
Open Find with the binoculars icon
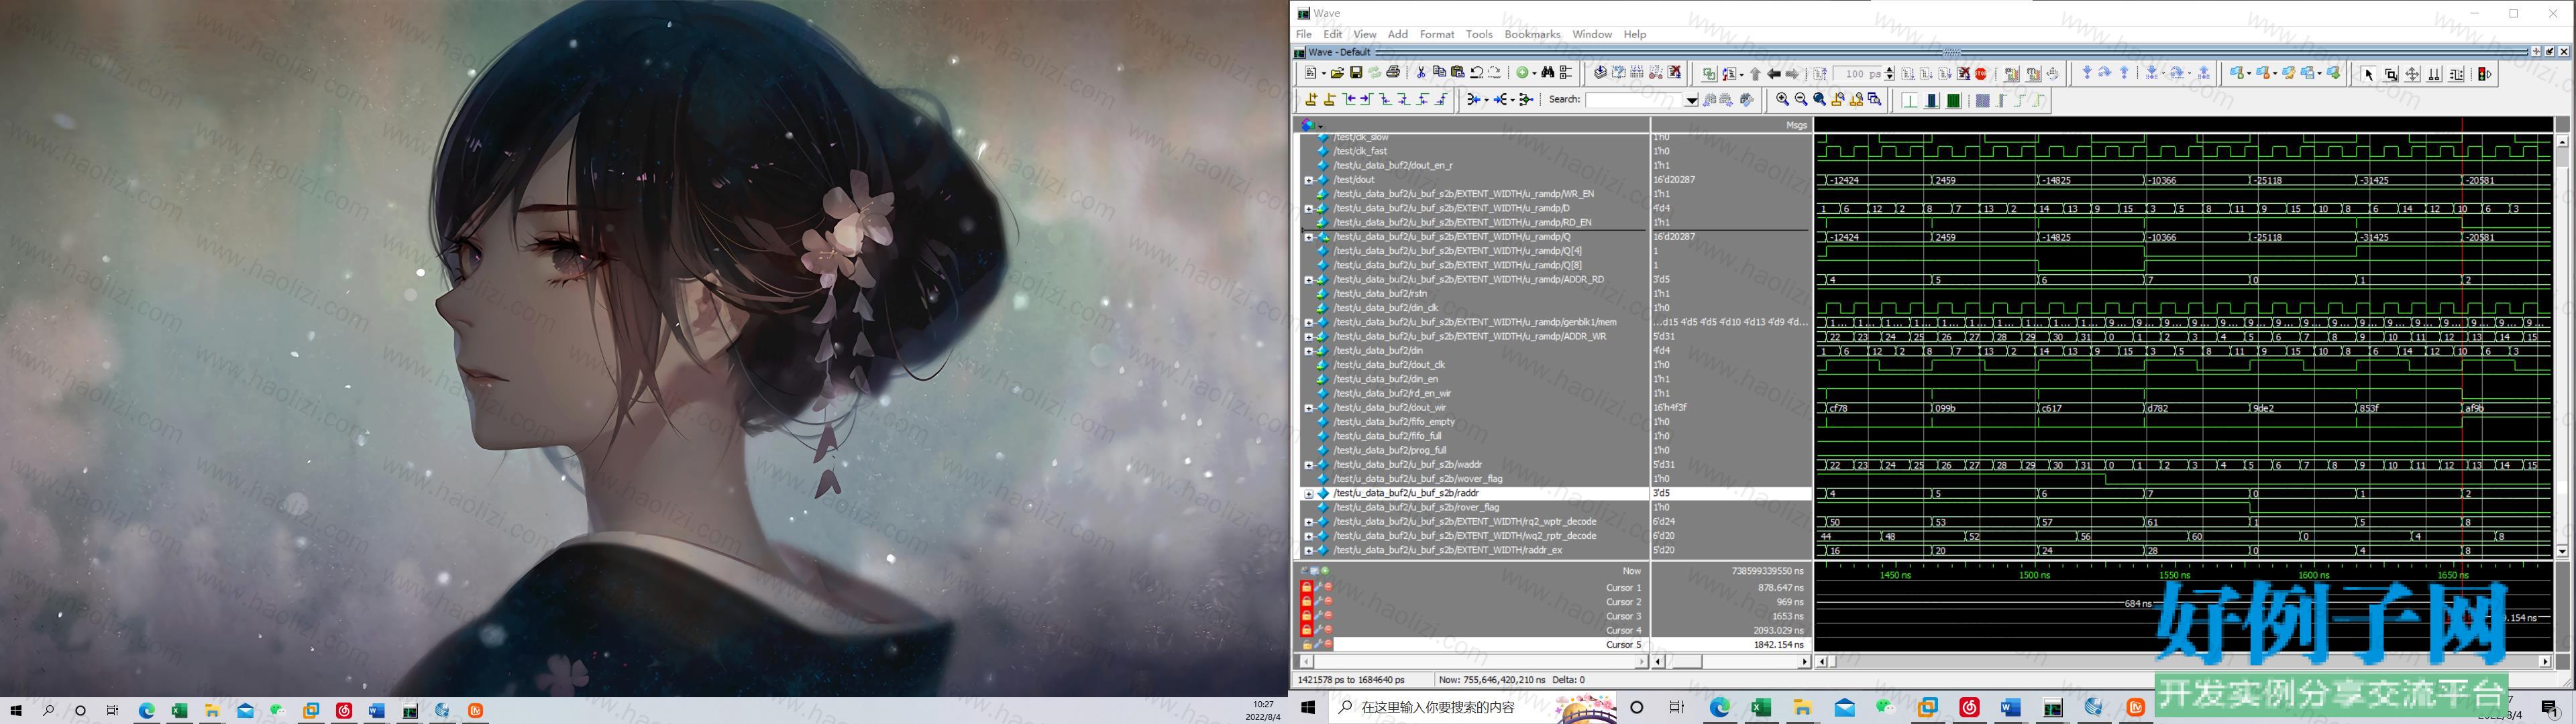(x=1548, y=73)
